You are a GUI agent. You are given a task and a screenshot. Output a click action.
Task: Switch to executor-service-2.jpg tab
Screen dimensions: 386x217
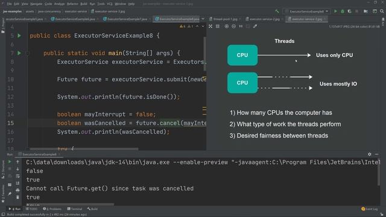point(264,19)
